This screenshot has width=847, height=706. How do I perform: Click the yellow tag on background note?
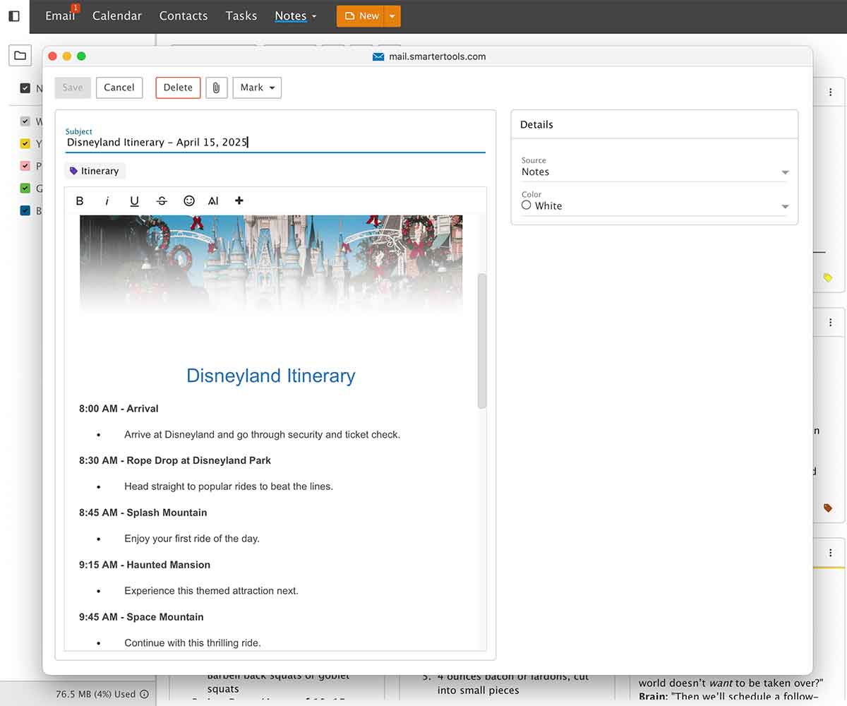click(x=828, y=278)
